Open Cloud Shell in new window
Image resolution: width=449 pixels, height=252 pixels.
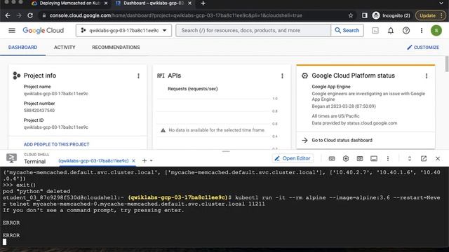coord(424,159)
